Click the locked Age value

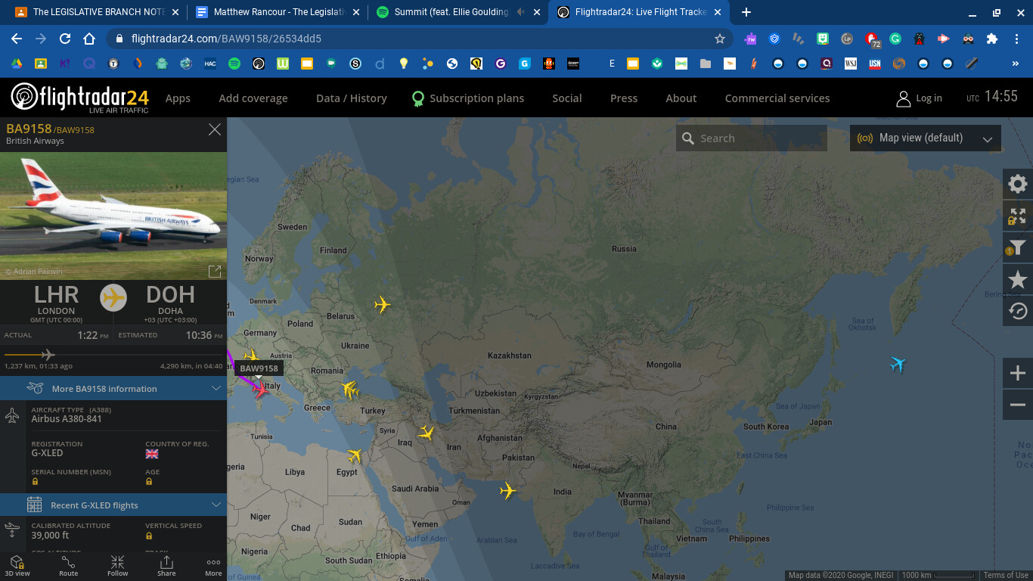(x=149, y=481)
